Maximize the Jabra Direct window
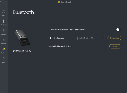 click(x=6, y=1)
